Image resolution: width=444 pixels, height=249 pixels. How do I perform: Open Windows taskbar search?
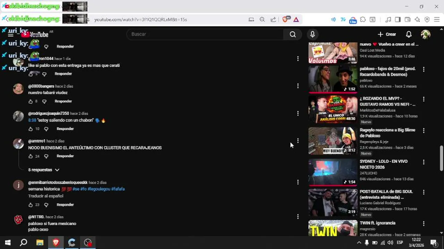[x=24, y=242]
